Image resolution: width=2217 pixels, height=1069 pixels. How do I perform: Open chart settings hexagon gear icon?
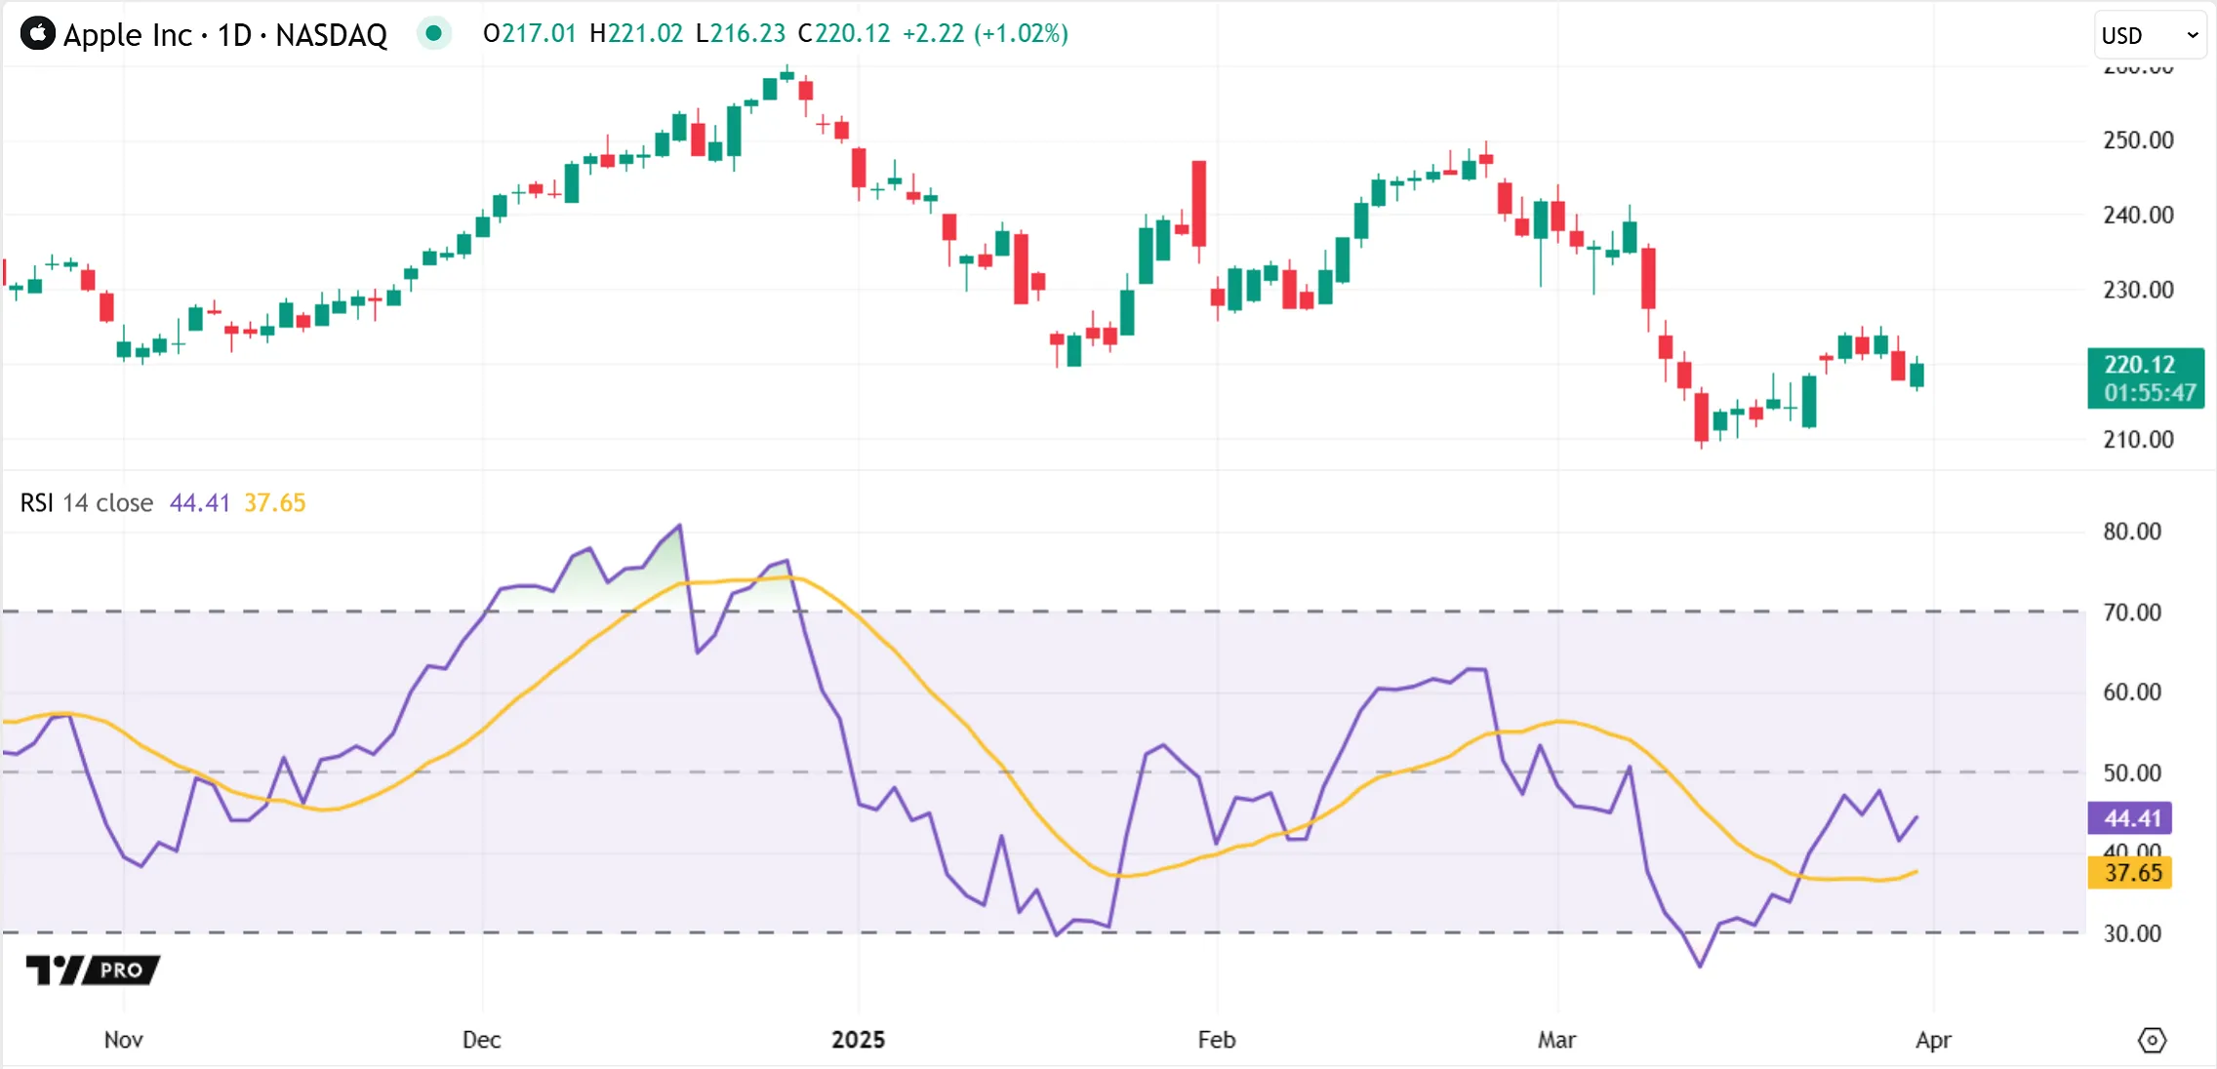click(x=2152, y=1040)
